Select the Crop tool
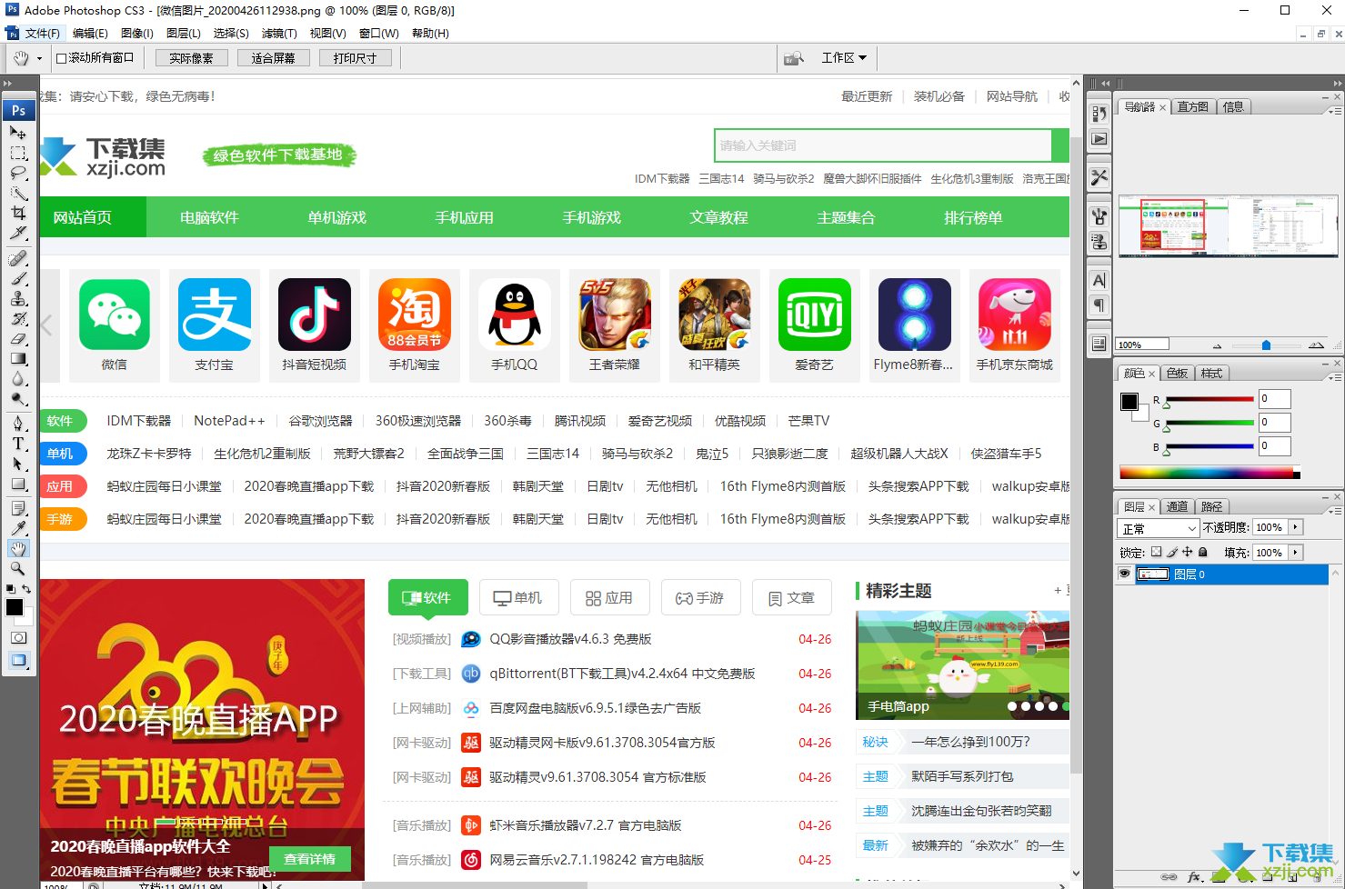Viewport: 1345px width, 889px height. point(18,213)
